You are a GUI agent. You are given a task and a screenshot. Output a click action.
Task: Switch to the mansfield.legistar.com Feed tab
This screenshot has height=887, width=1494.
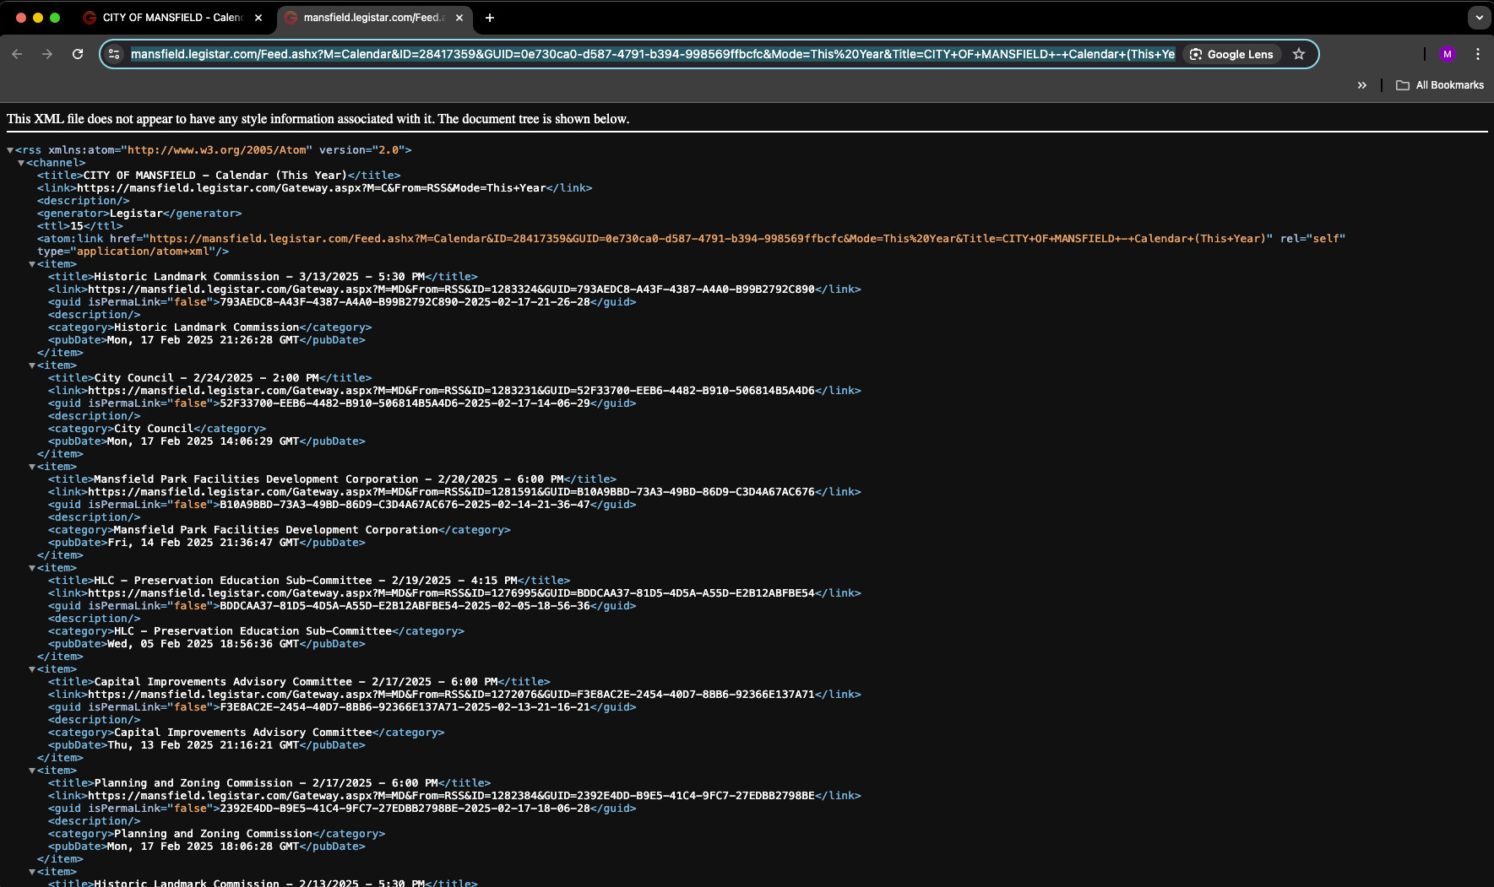click(x=374, y=18)
